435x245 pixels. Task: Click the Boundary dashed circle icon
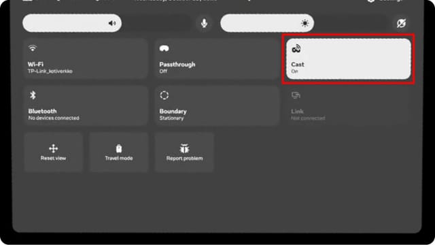pyautogui.click(x=164, y=95)
